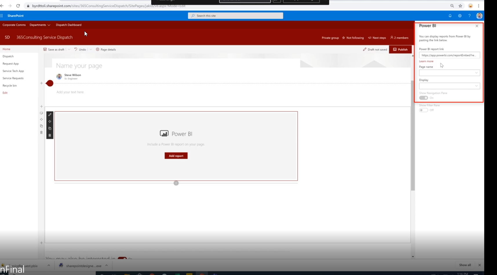Click the edit section icon
The width and height of the screenshot is (497, 275).
coord(41,113)
